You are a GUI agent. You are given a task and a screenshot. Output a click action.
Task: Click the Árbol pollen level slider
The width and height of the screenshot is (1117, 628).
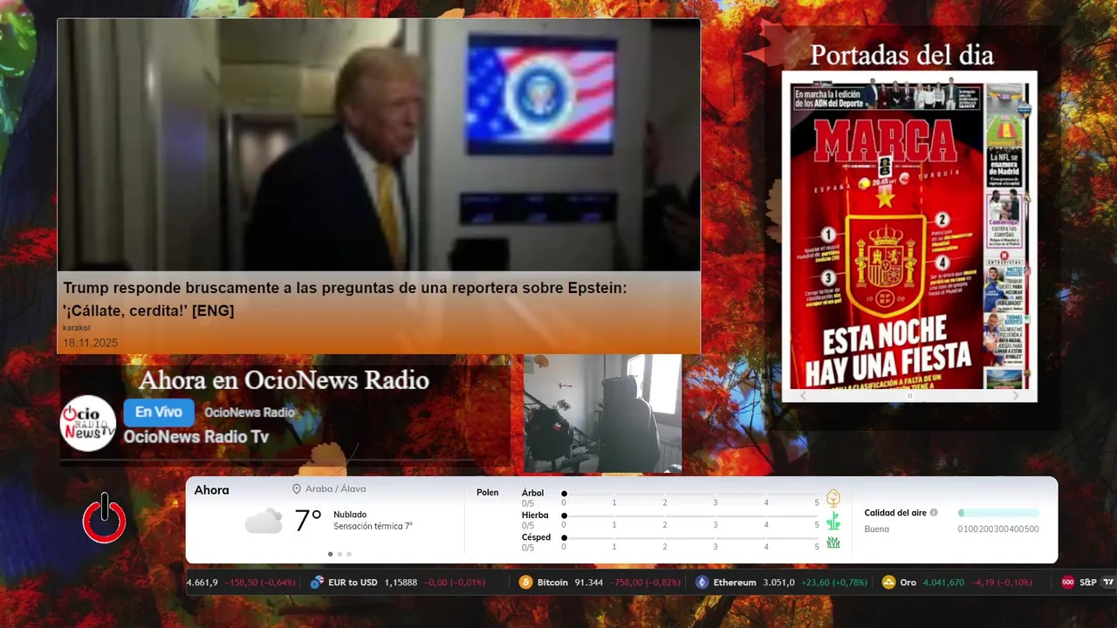pyautogui.click(x=690, y=494)
